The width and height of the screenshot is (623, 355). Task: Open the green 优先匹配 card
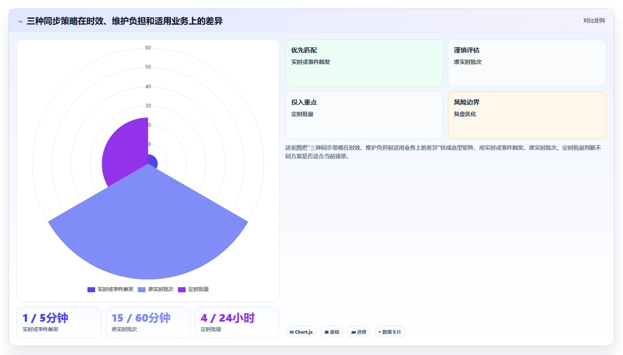(x=364, y=63)
